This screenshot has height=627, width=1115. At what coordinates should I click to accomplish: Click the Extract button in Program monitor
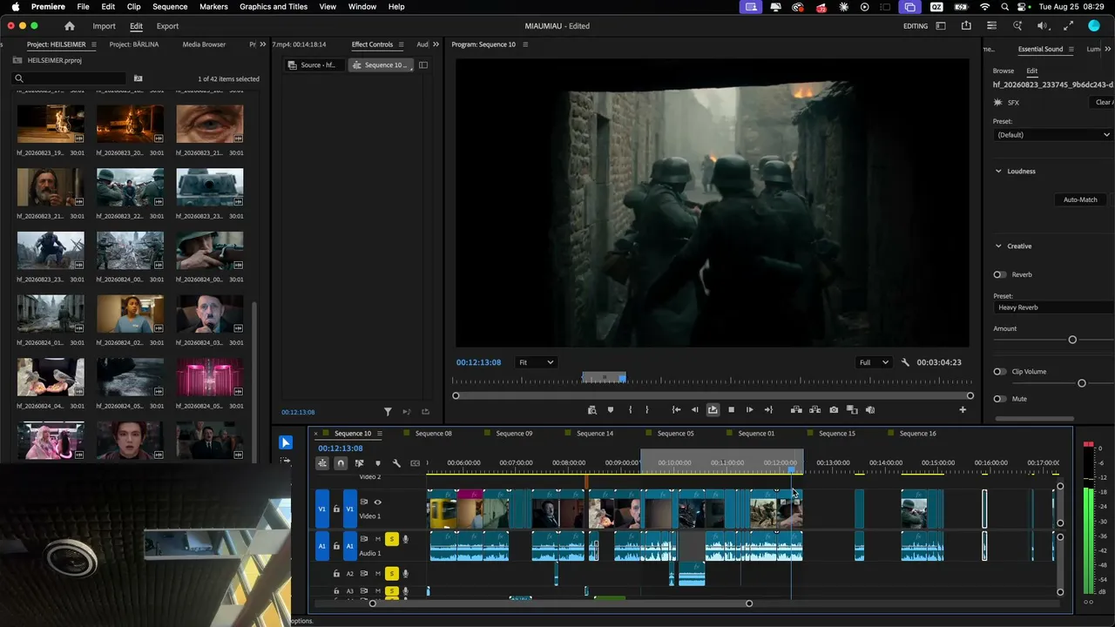click(814, 410)
